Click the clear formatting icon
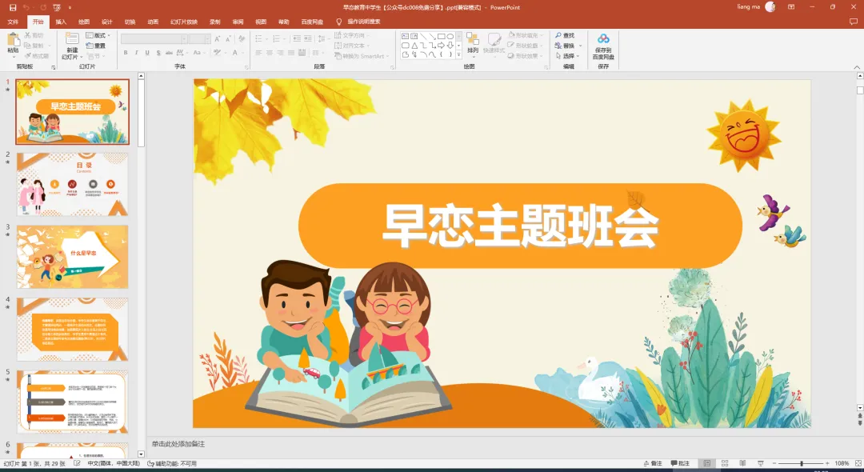This screenshot has height=472, width=864. (242, 39)
